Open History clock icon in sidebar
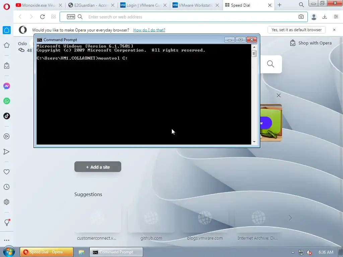 [7, 187]
